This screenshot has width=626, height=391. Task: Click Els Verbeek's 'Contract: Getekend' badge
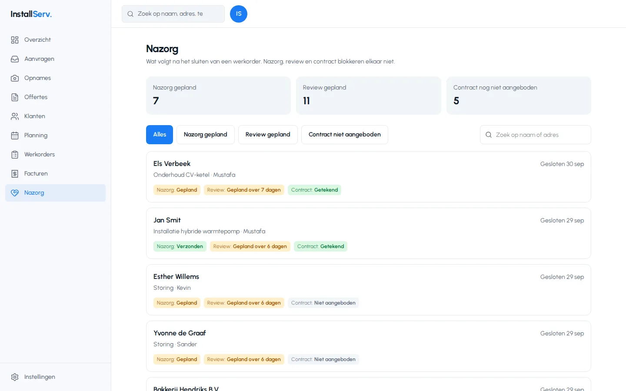tap(314, 190)
